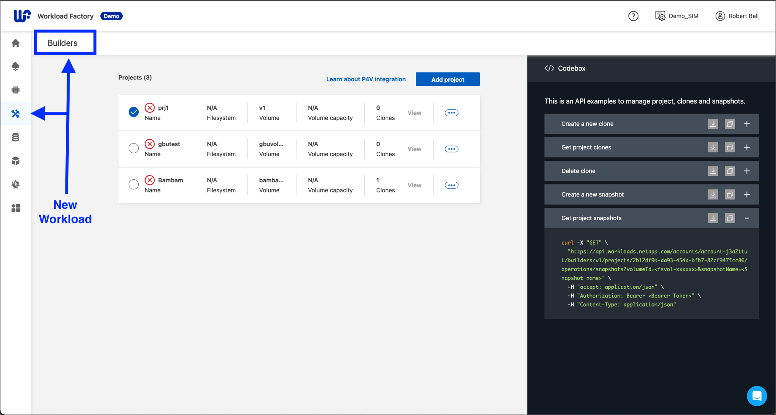The image size is (776, 415).
Task: Download the Create a new clone example
Action: click(x=713, y=124)
